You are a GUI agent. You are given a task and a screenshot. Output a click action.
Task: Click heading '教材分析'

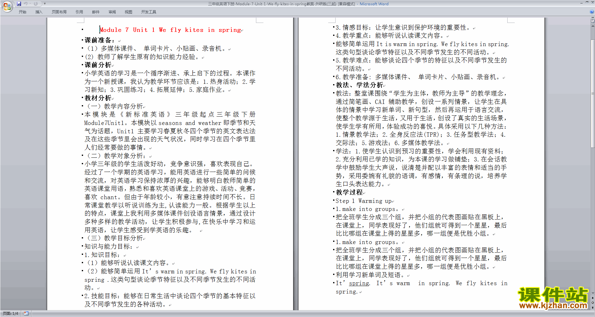pyautogui.click(x=98, y=98)
